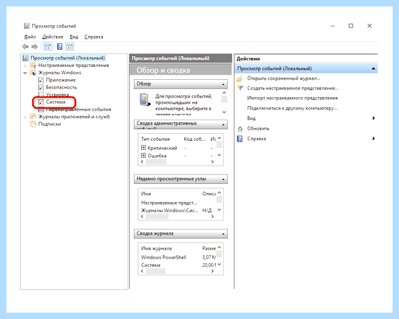Viewport: 399px width, 319px height.
Task: Click the root Event Viewer tree icon
Action: [26, 58]
